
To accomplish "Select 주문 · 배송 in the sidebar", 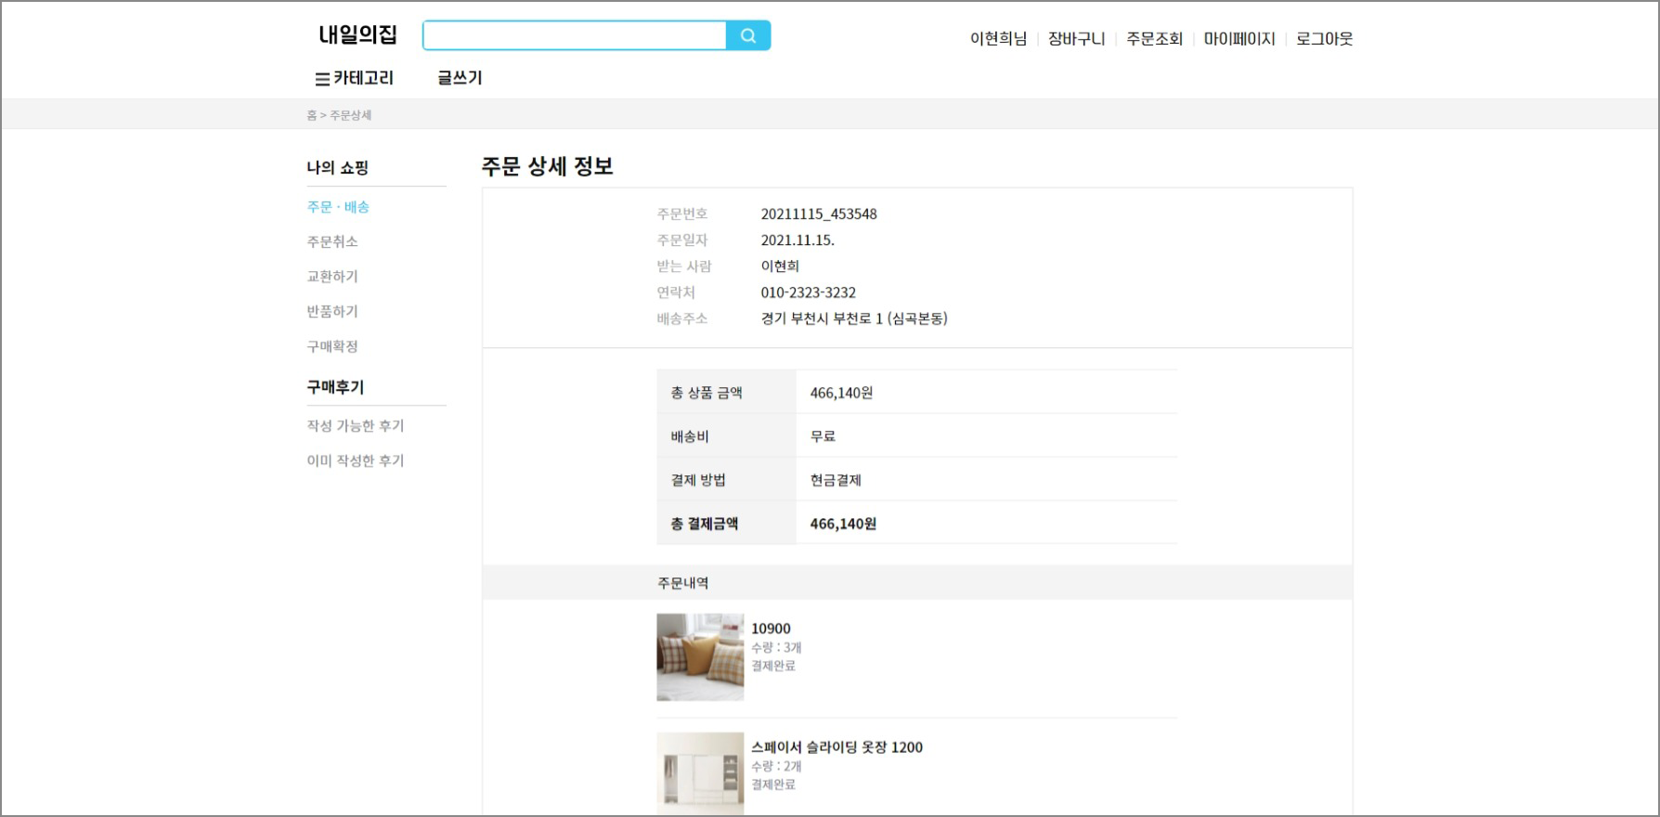I will [x=338, y=207].
